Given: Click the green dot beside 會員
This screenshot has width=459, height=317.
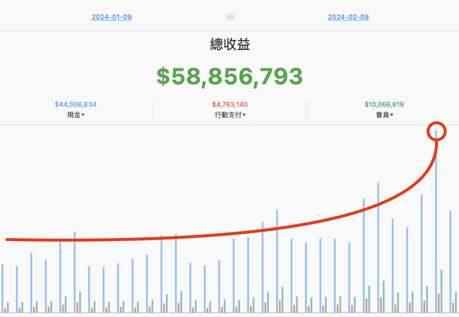Looking at the screenshot, I should [391, 114].
